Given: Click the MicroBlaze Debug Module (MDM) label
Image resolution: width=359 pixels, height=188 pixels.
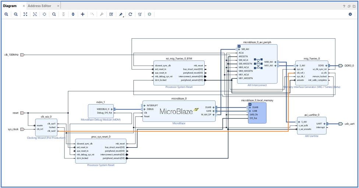Looking at the screenshot, I should click(101, 120).
